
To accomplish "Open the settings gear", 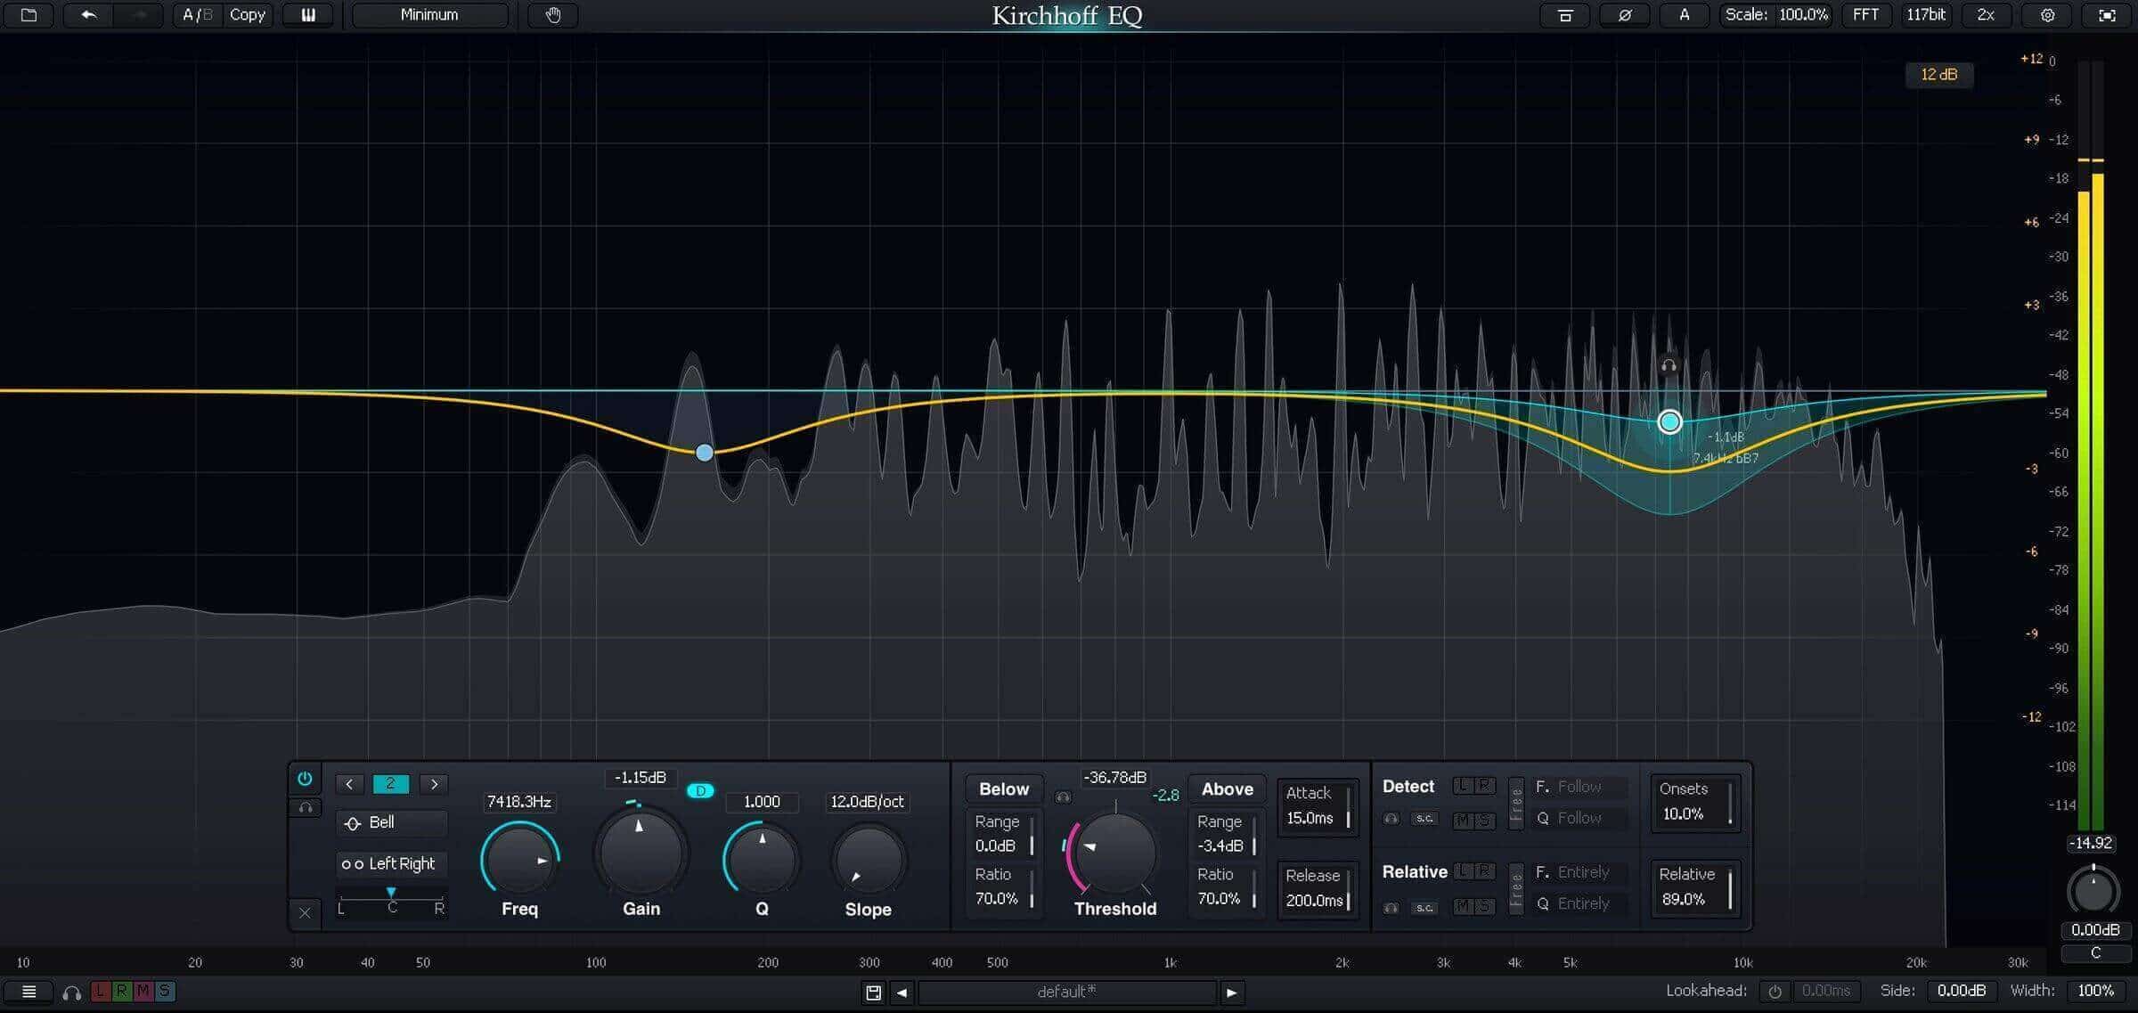I will [x=2047, y=15].
